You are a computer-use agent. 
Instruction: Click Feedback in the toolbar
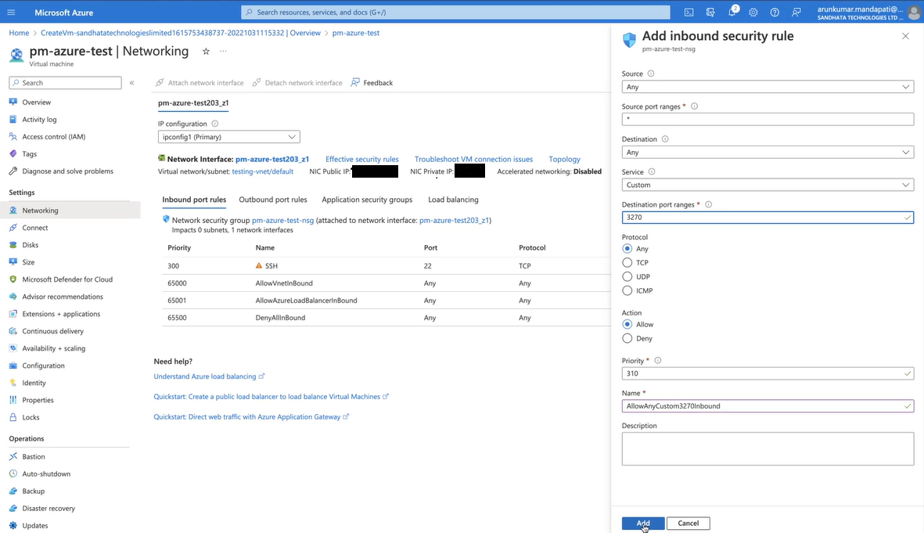tap(372, 82)
